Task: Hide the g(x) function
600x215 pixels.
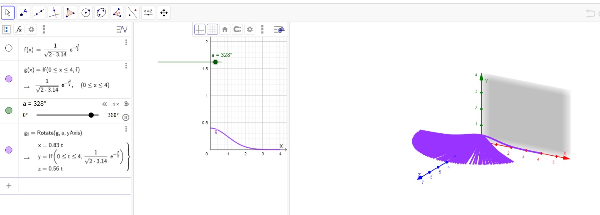Action: (x=9, y=79)
